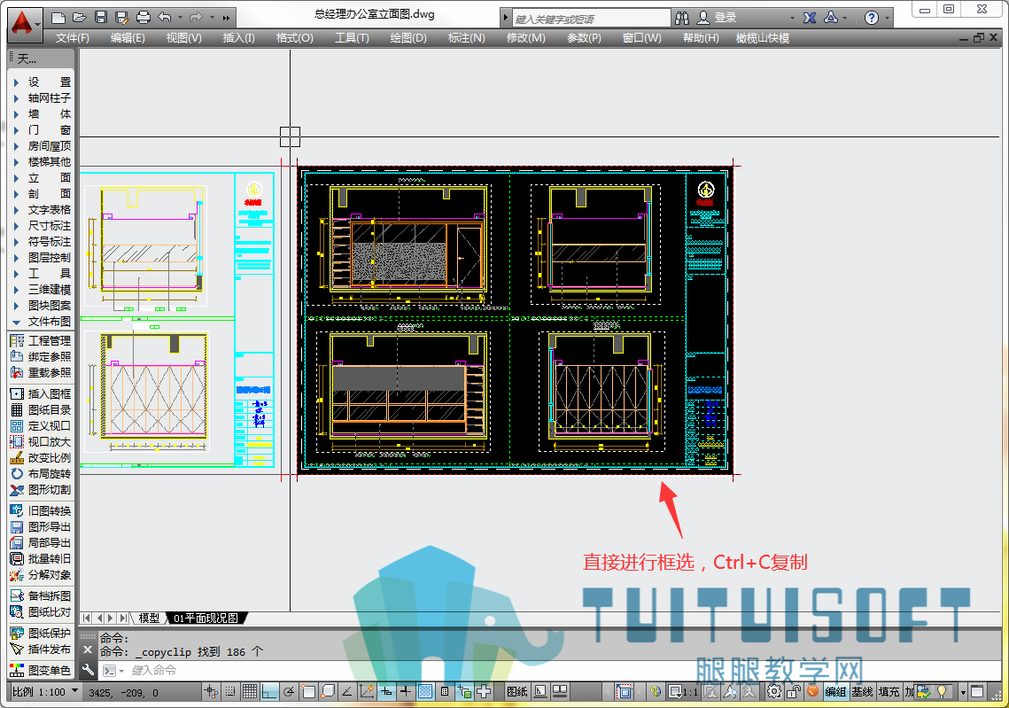Click the 图纸保护 tool in sidebar
The height and width of the screenshot is (708, 1009).
point(41,634)
